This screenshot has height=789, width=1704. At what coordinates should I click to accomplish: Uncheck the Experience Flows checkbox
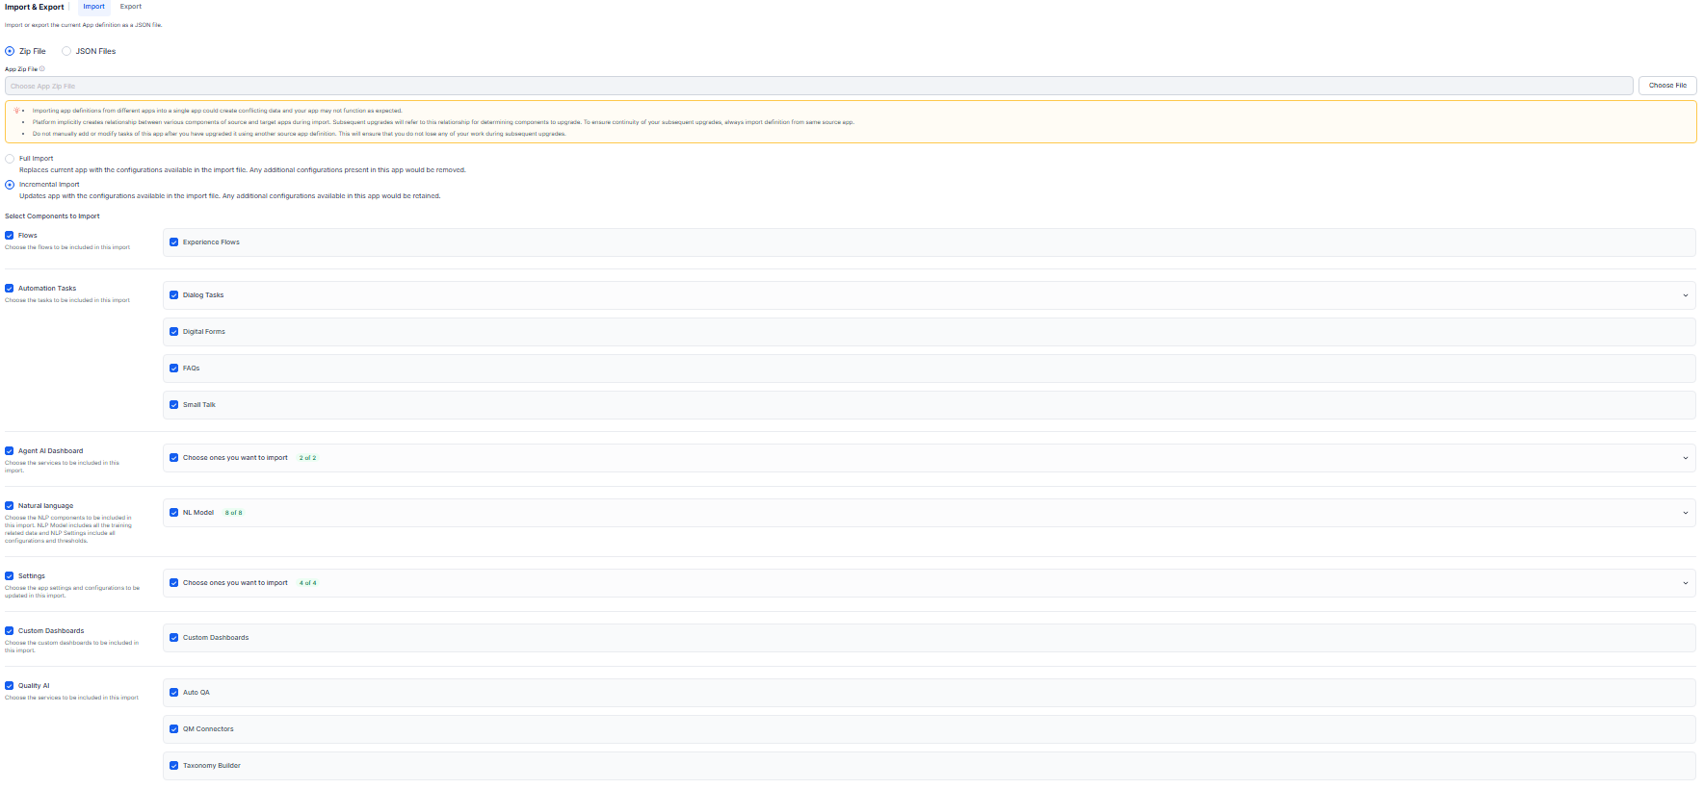coord(174,242)
